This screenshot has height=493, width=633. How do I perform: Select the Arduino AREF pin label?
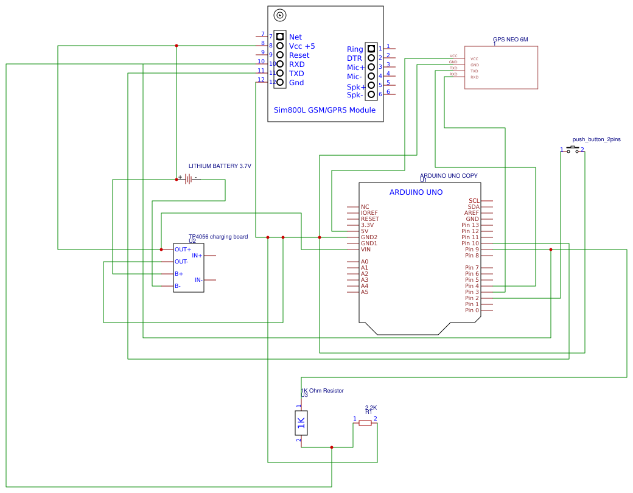(x=472, y=213)
